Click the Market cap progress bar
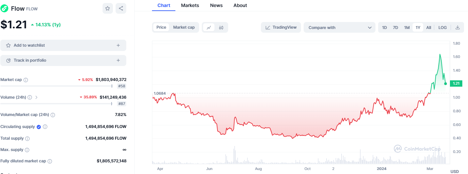This screenshot has width=468, height=174. pyautogui.click(x=56, y=86)
